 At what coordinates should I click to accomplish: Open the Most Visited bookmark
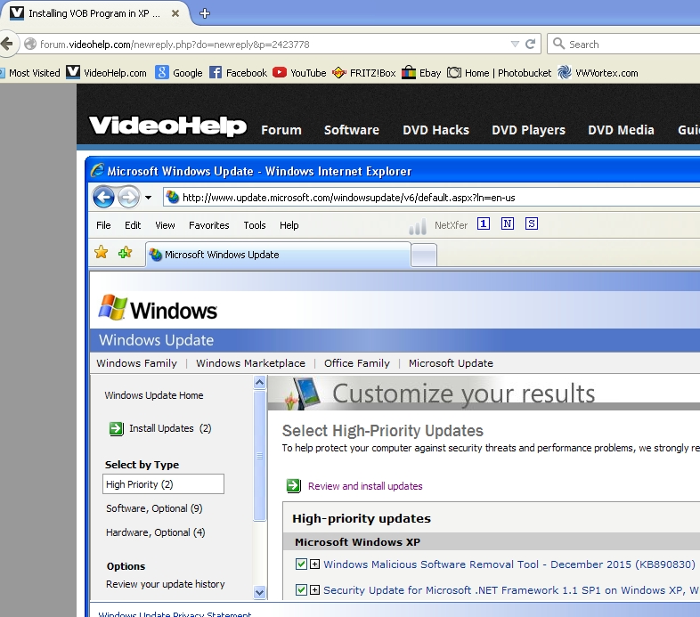pos(30,73)
